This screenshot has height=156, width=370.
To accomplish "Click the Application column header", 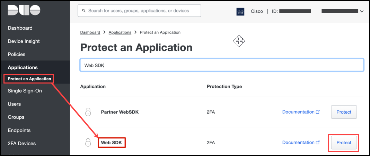I will [93, 87].
